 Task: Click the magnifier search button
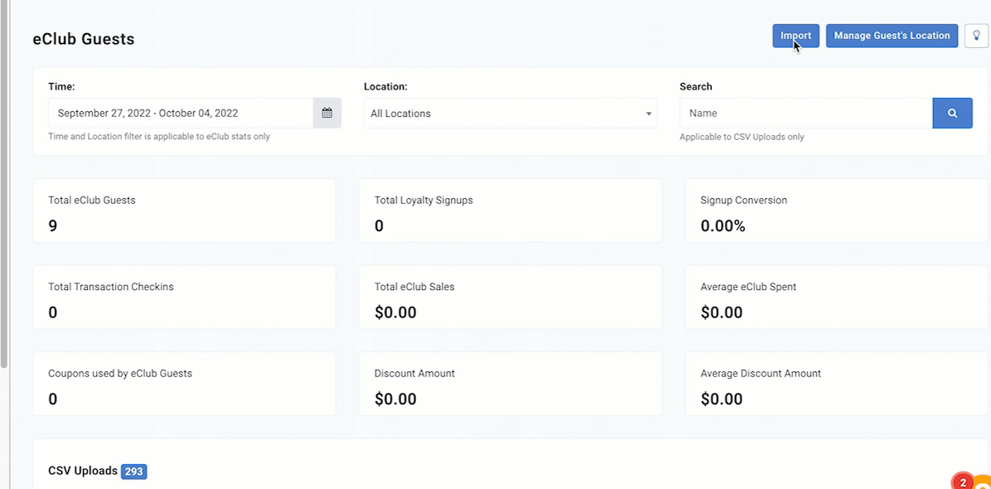click(x=952, y=114)
